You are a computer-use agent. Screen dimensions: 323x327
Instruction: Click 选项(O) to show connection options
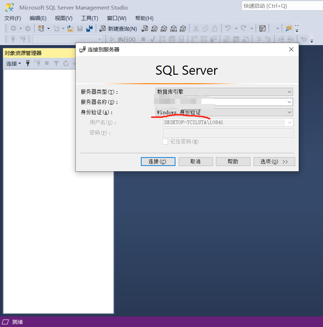pos(274,161)
